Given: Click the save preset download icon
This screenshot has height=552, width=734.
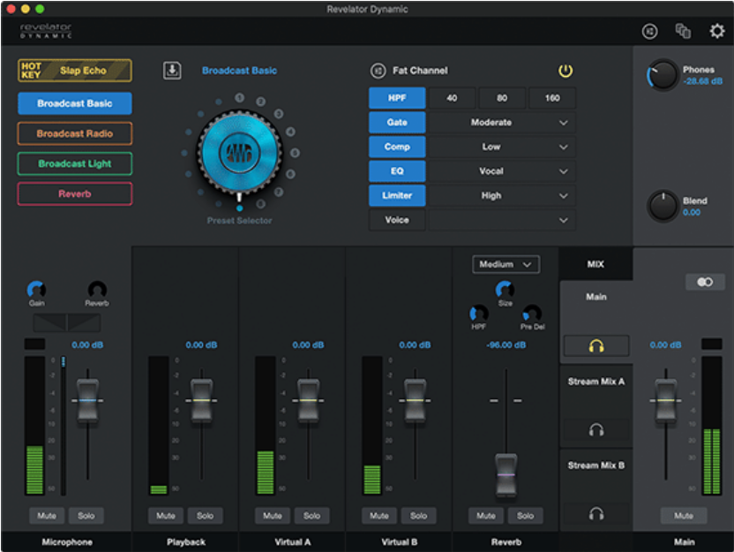Looking at the screenshot, I should coord(171,71).
